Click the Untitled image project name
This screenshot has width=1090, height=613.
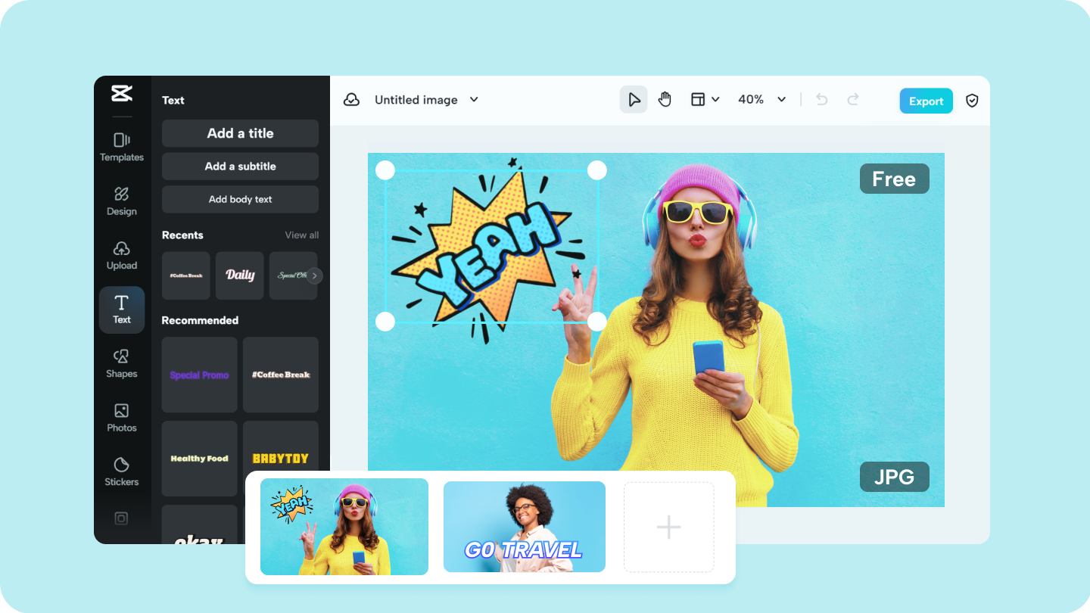(x=416, y=100)
